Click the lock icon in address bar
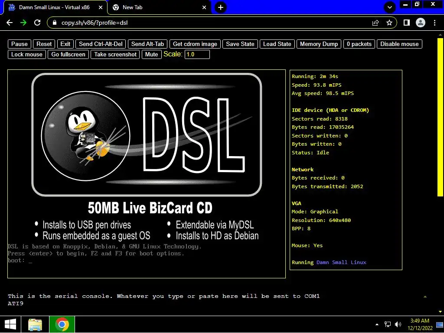Screen dimensions: 444x333 [x=55, y=23]
